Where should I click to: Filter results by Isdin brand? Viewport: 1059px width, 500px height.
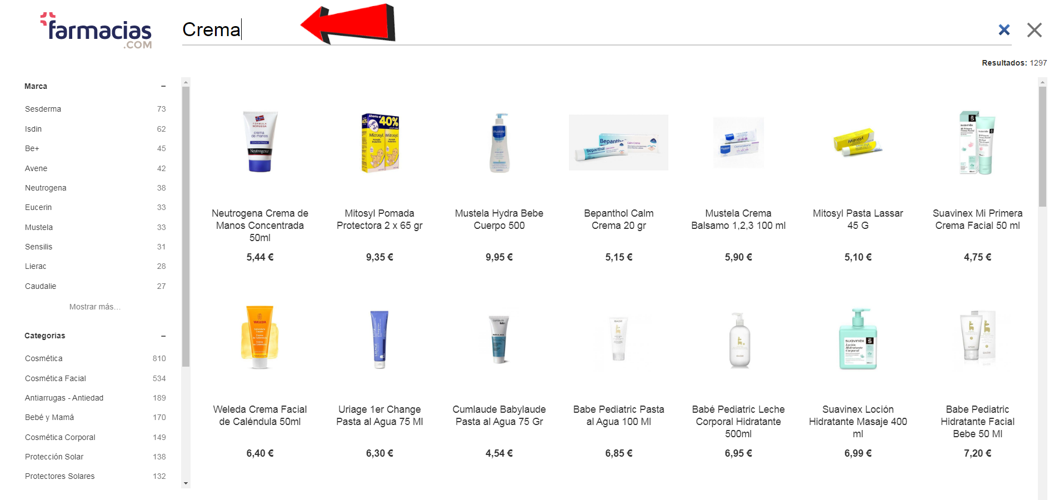pyautogui.click(x=95, y=129)
